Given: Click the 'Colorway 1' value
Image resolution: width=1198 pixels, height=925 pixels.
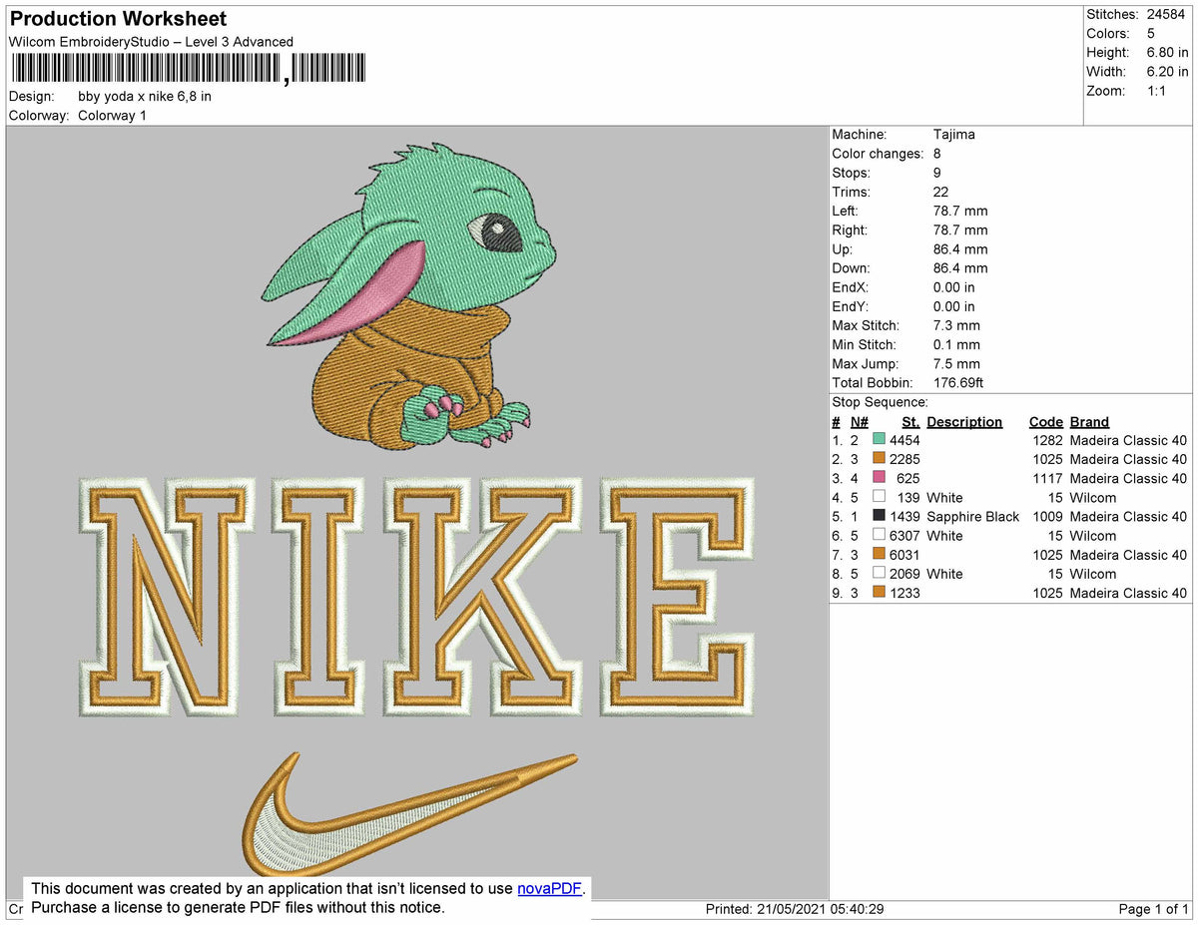Looking at the screenshot, I should [x=112, y=116].
